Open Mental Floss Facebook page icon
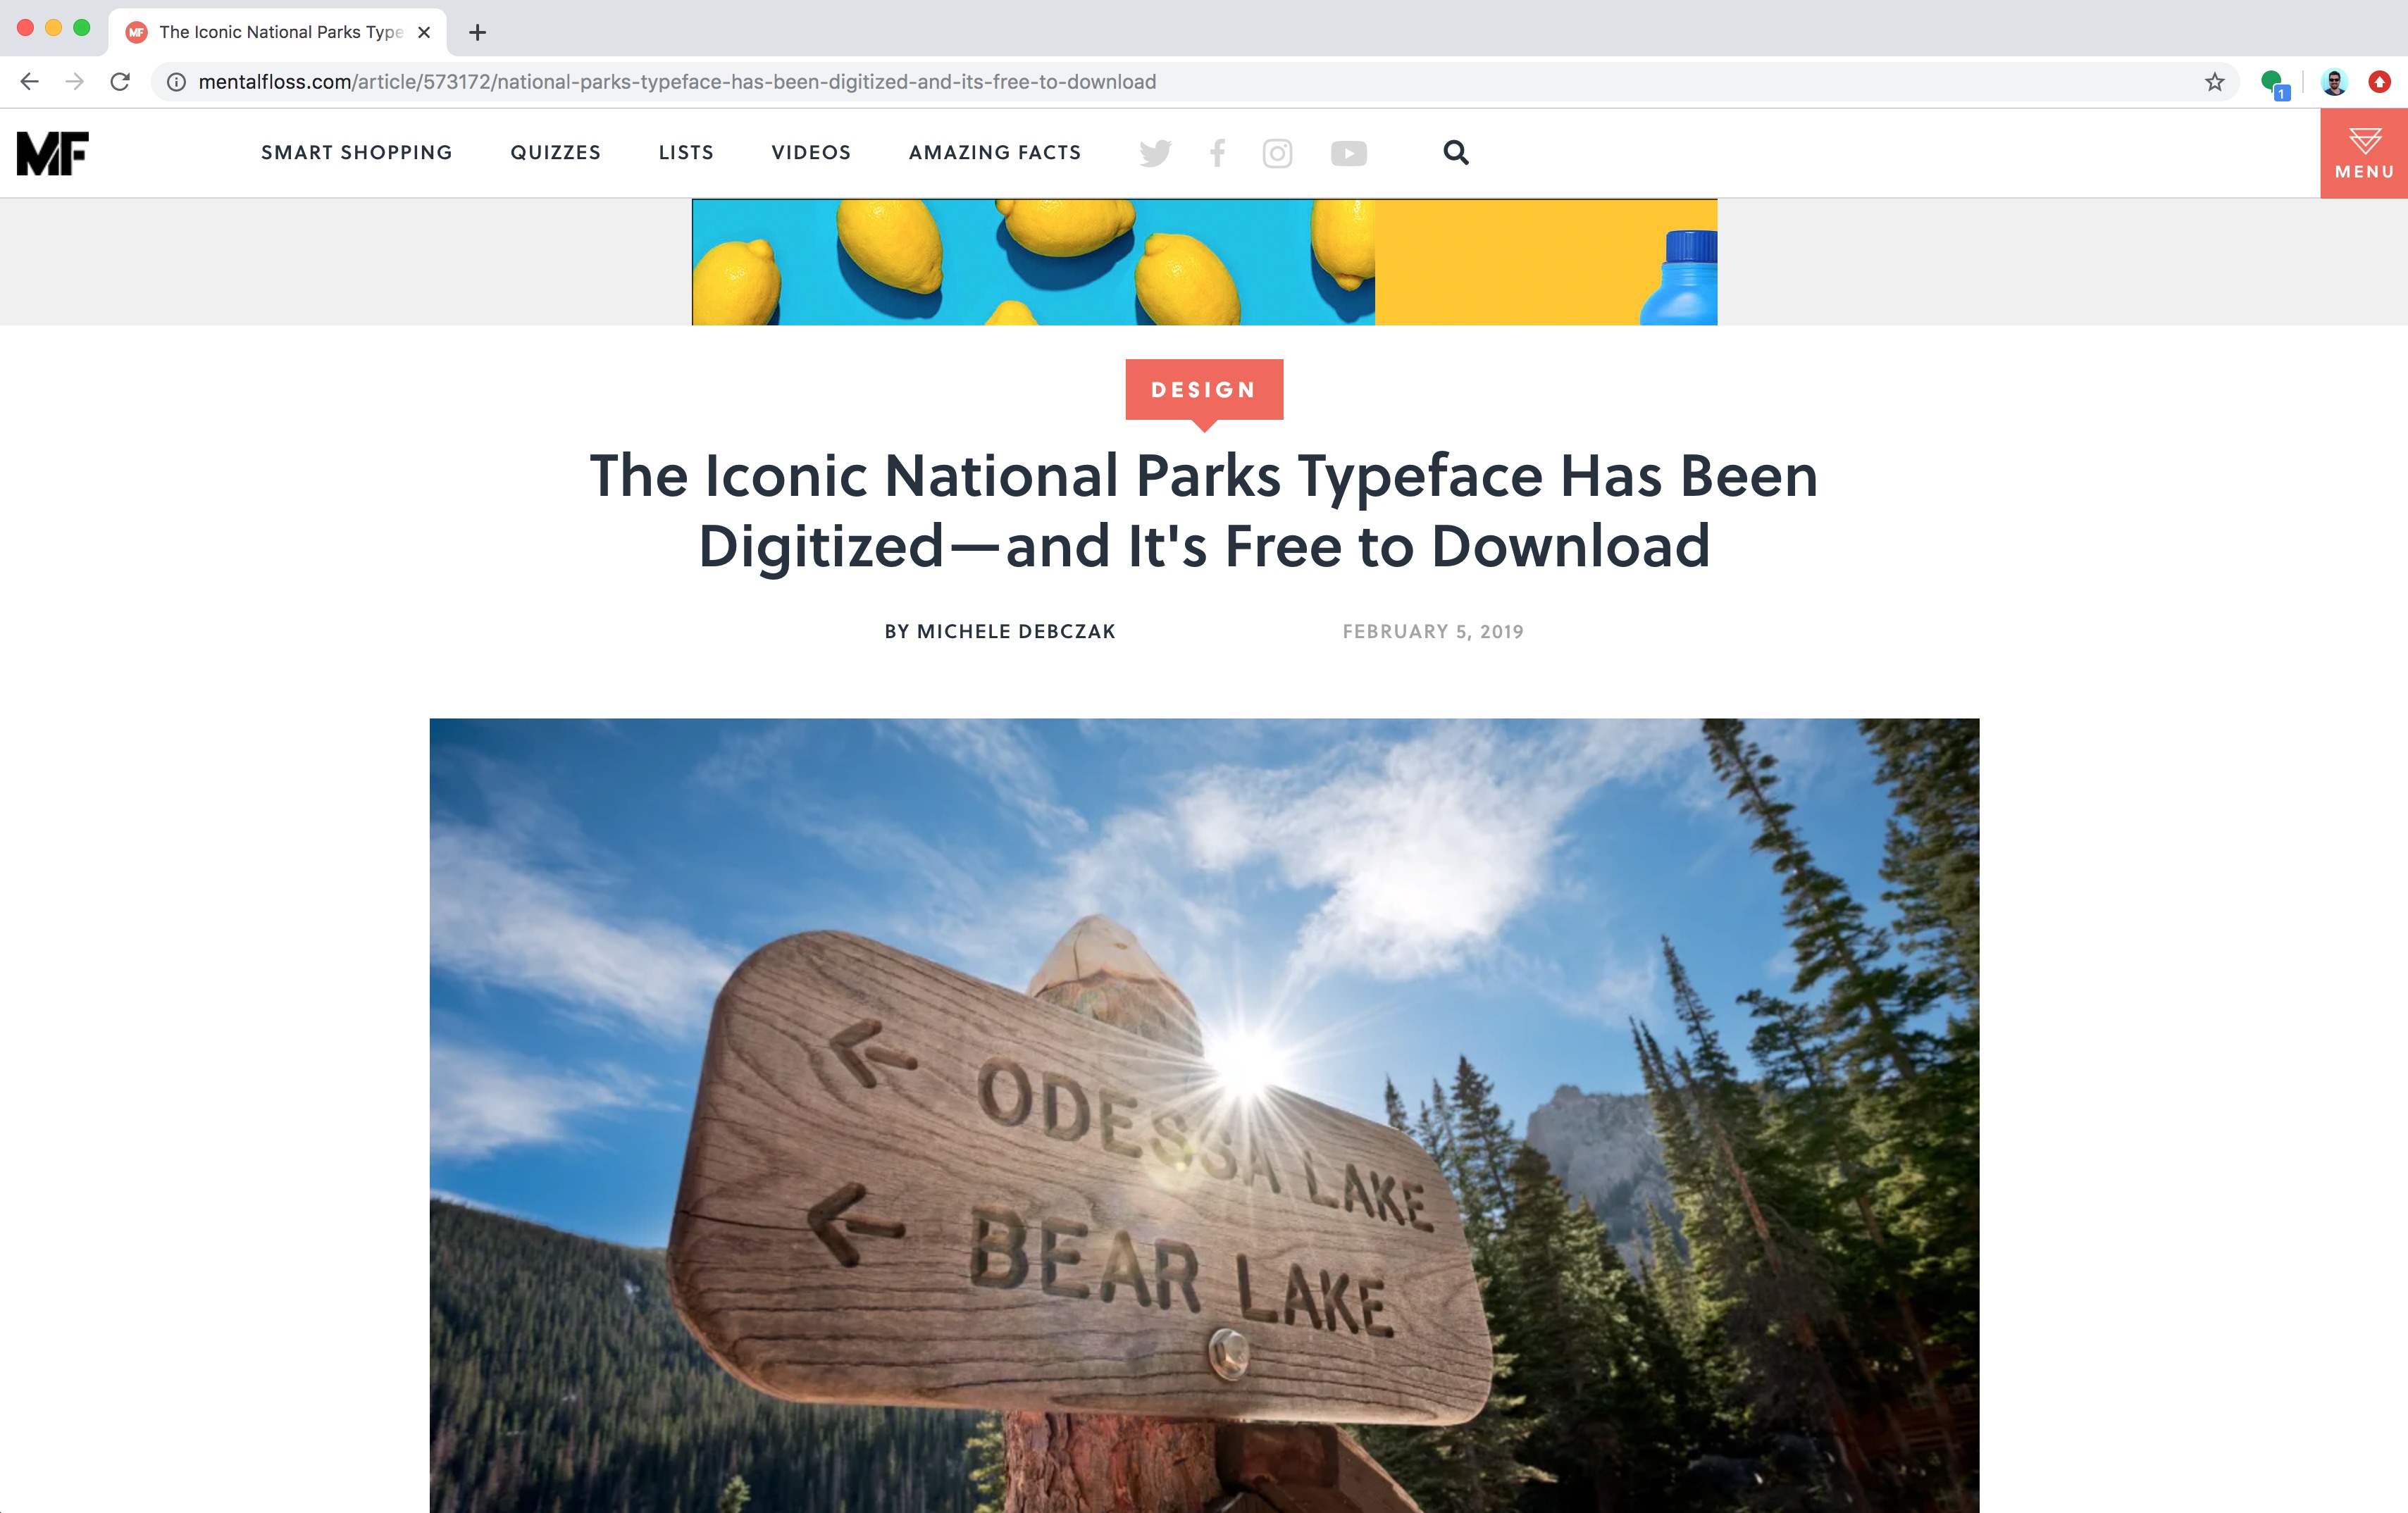2408x1513 pixels. pos(1217,153)
